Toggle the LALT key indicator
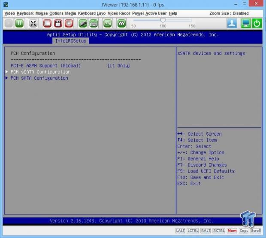This screenshot has width=266, height=238. point(180,231)
